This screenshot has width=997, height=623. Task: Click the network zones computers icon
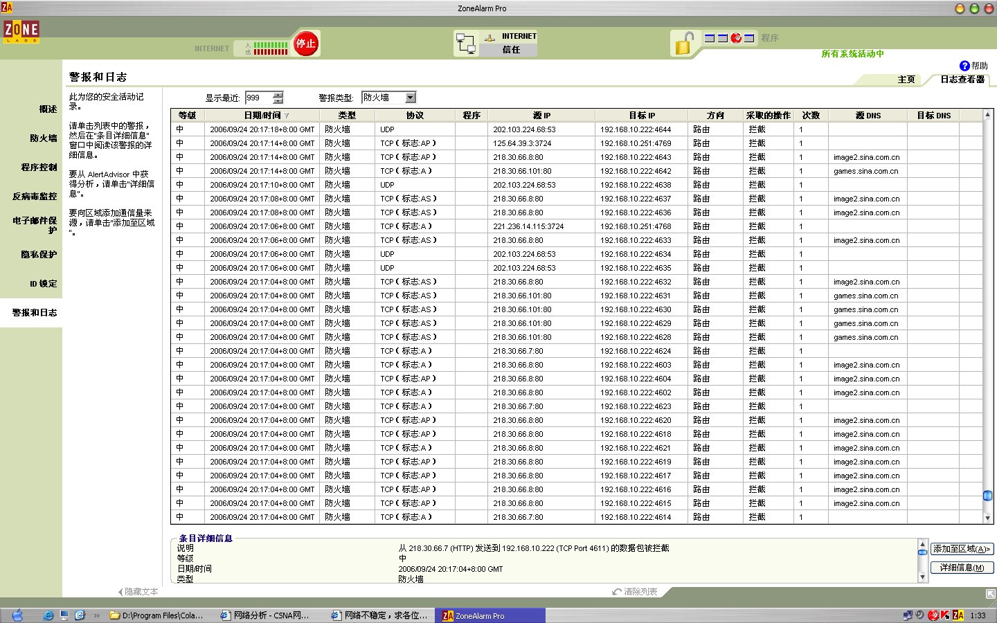point(466,44)
